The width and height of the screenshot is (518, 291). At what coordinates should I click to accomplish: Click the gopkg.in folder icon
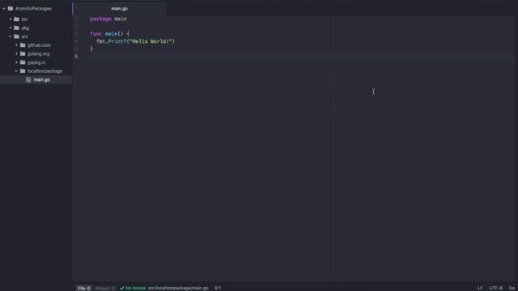click(x=23, y=62)
